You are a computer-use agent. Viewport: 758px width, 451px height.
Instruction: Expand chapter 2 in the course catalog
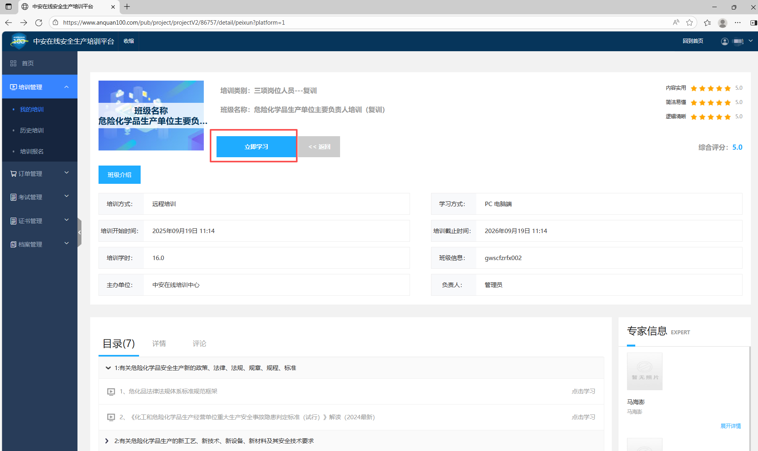[x=107, y=441]
